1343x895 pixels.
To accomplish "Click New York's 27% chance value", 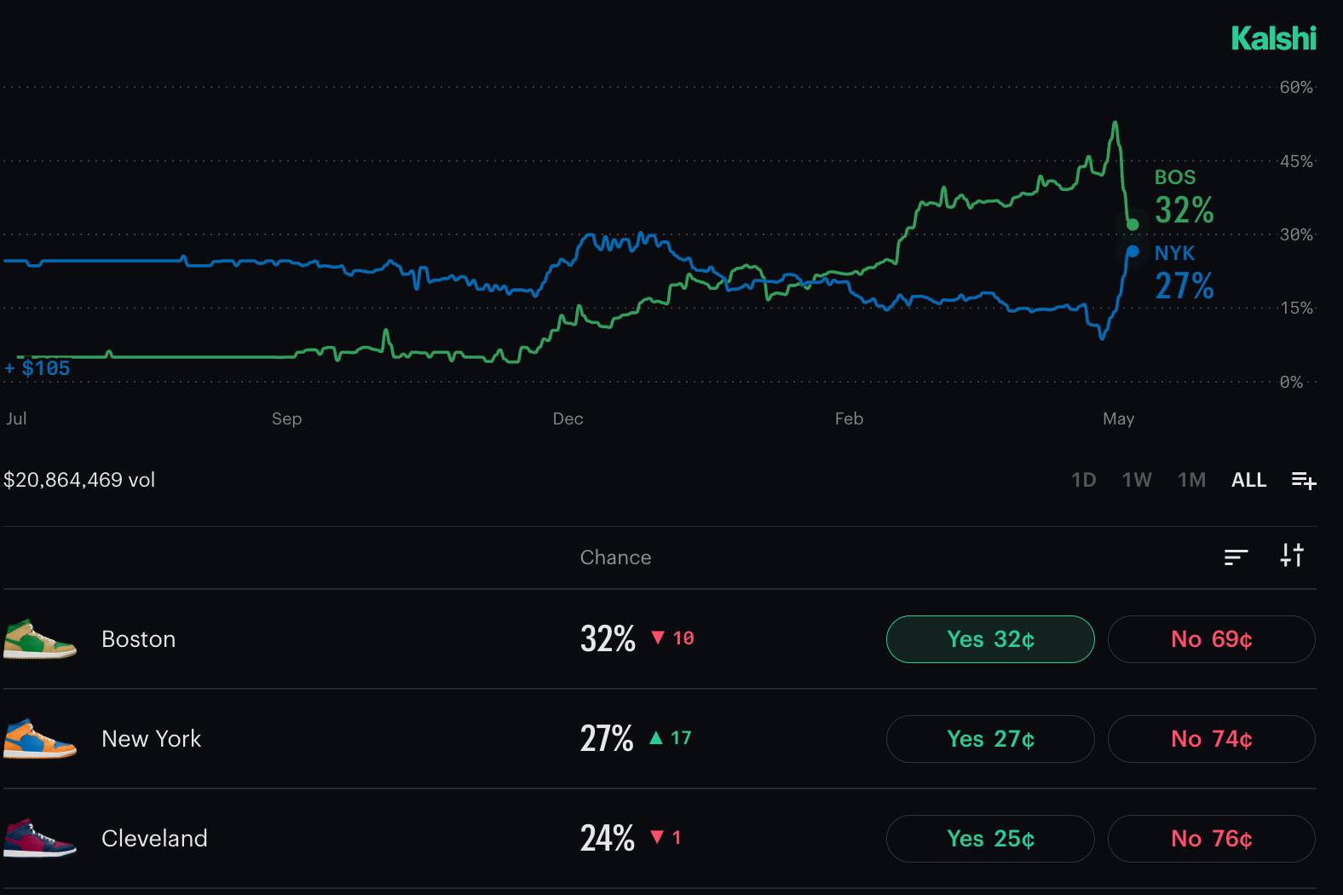I will tap(607, 739).
